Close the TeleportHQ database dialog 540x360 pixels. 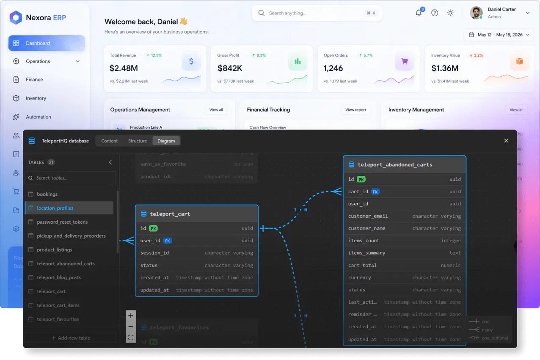tap(506, 141)
